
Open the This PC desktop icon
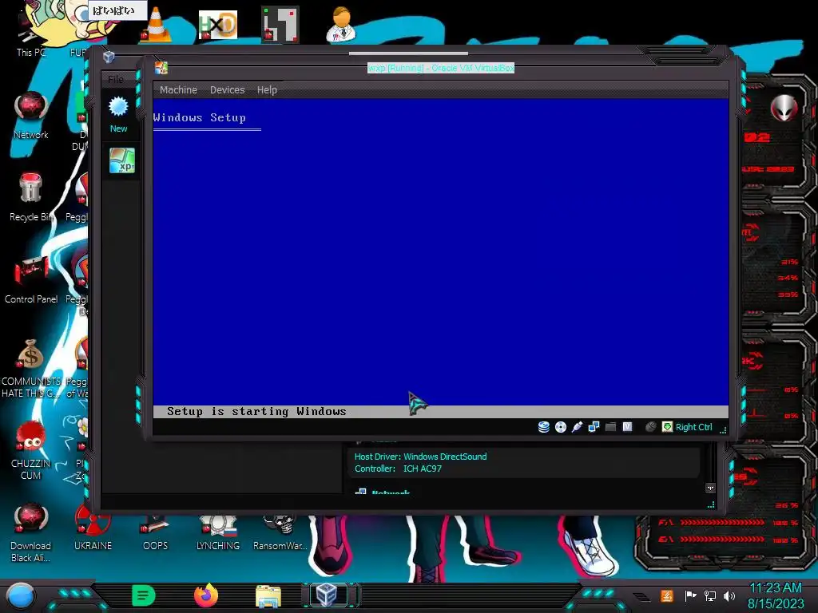[30, 35]
